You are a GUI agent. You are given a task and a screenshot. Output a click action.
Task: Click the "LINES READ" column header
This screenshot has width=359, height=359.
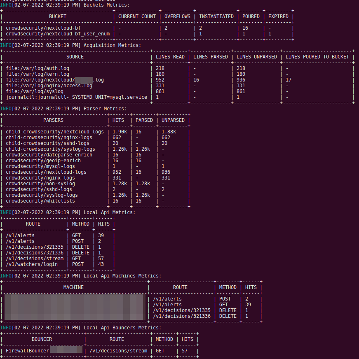click(x=170, y=57)
